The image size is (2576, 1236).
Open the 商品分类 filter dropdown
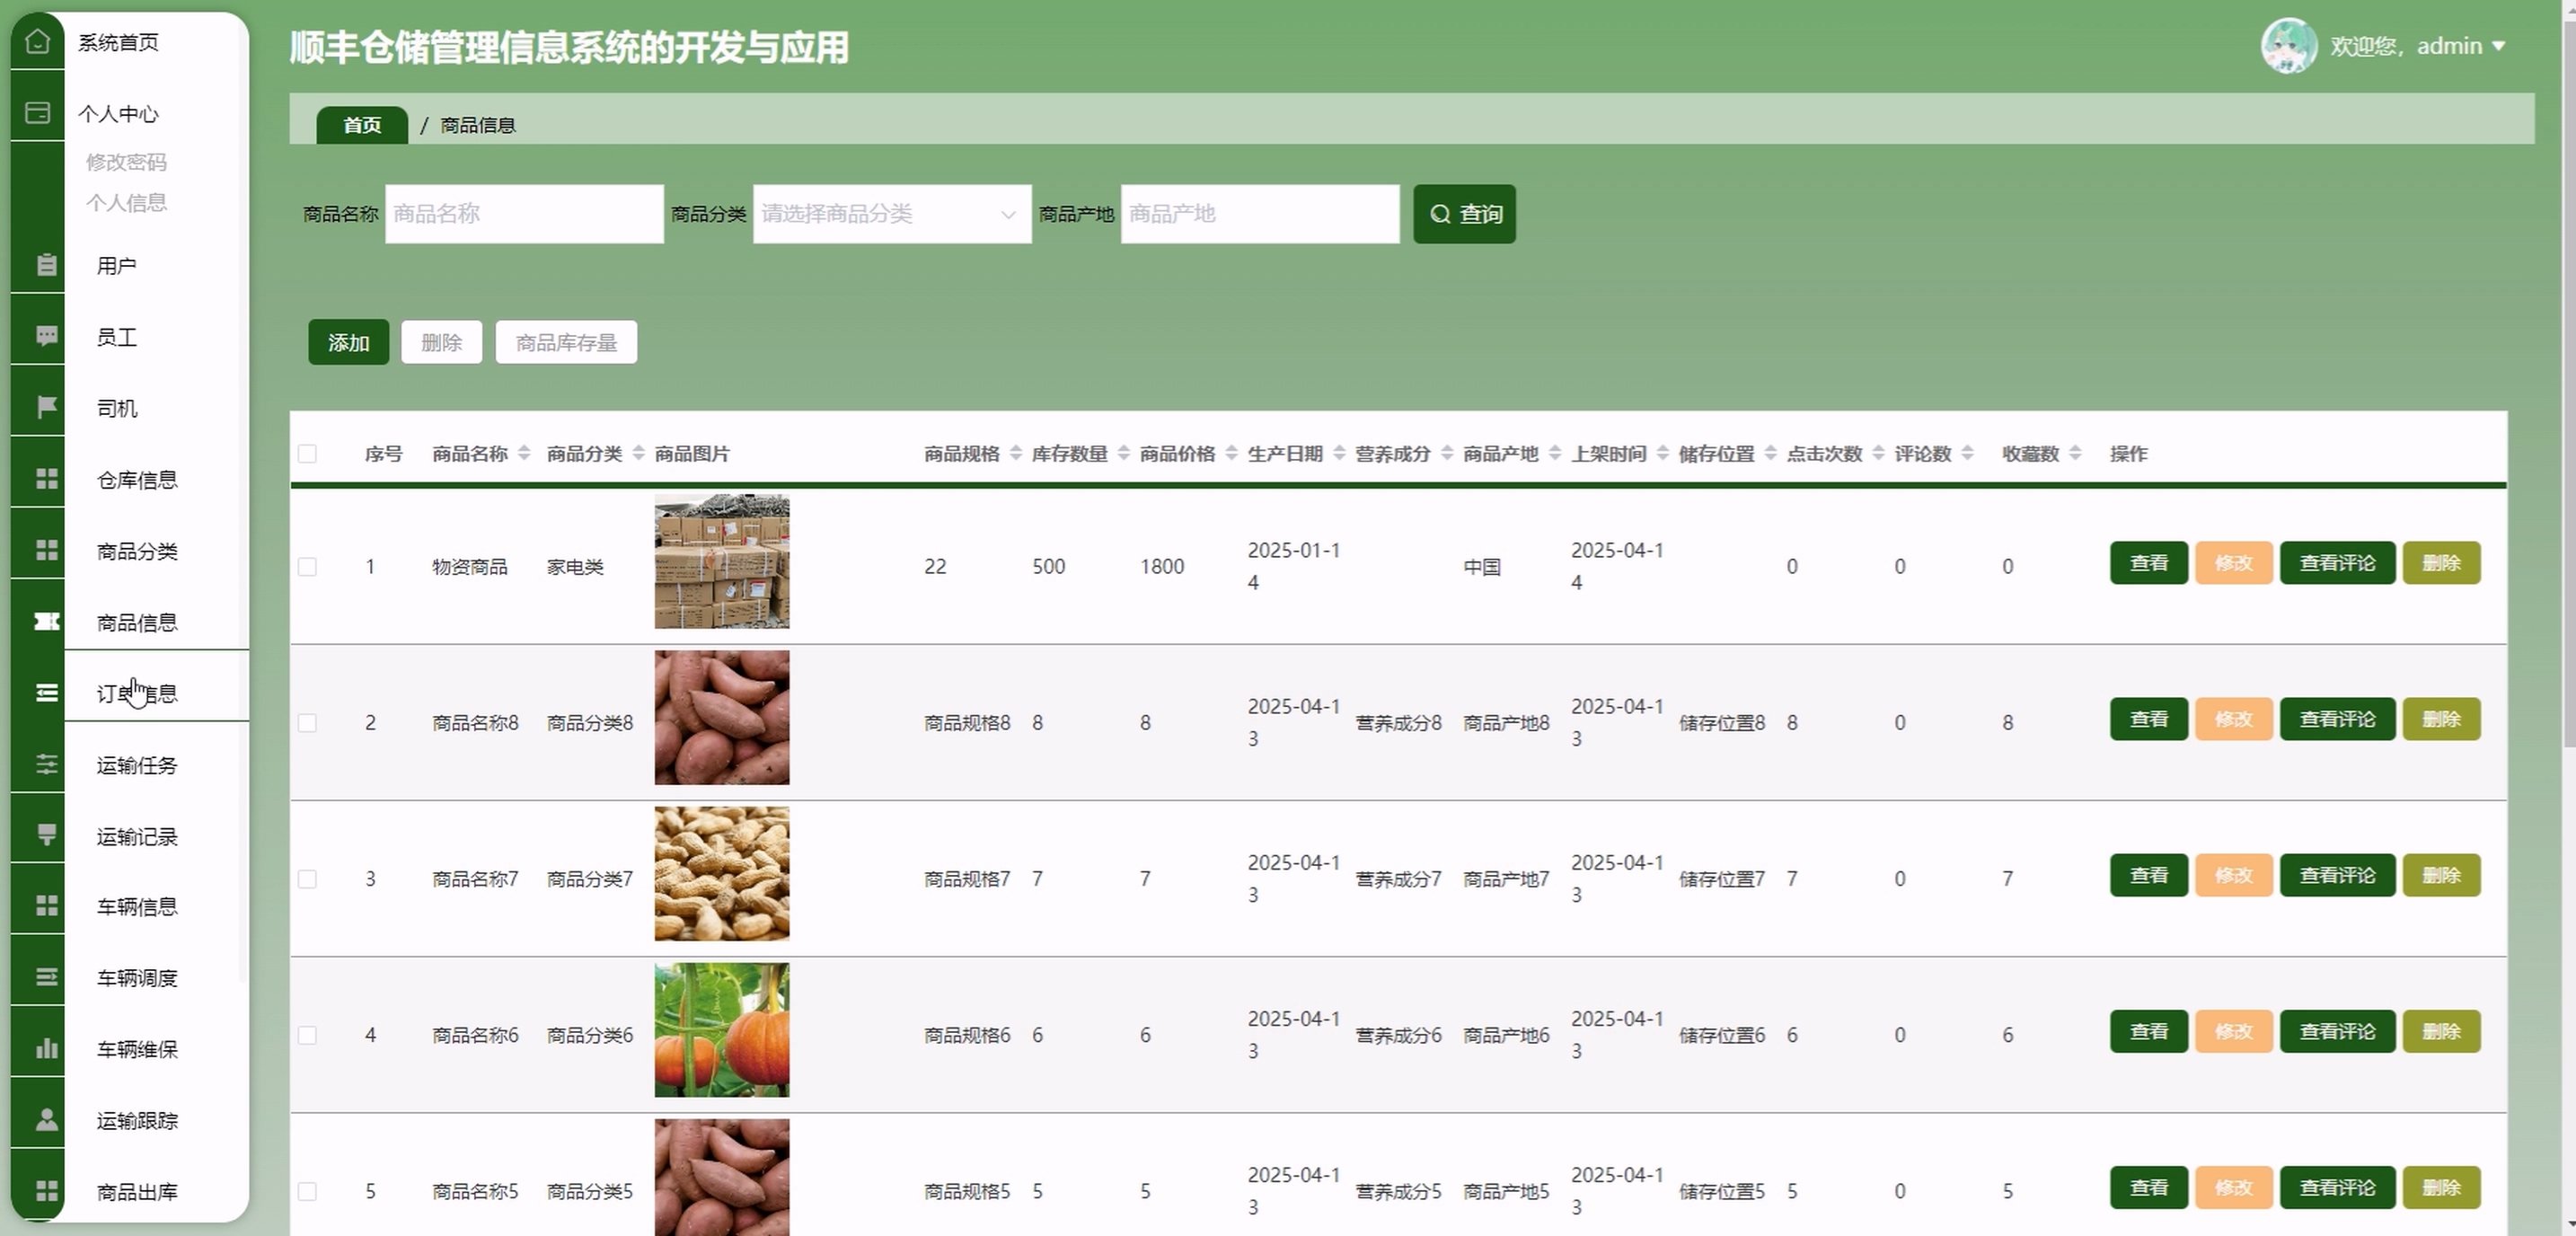[891, 214]
